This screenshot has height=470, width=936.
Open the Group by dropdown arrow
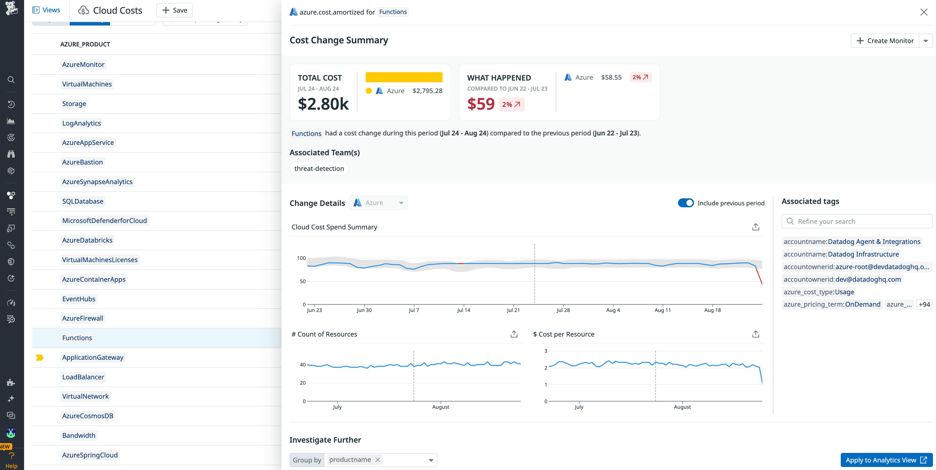click(431, 460)
